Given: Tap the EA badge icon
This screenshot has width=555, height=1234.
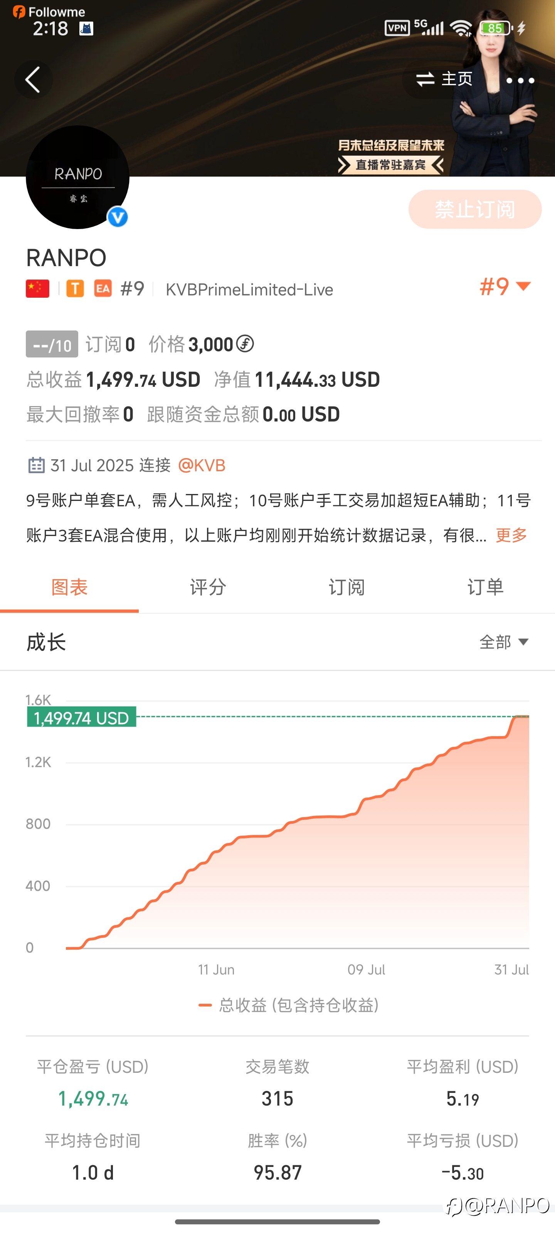Looking at the screenshot, I should point(103,289).
